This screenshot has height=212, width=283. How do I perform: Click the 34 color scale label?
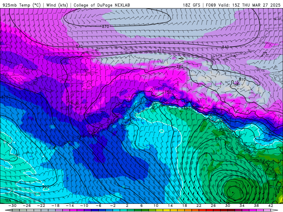point(242,206)
